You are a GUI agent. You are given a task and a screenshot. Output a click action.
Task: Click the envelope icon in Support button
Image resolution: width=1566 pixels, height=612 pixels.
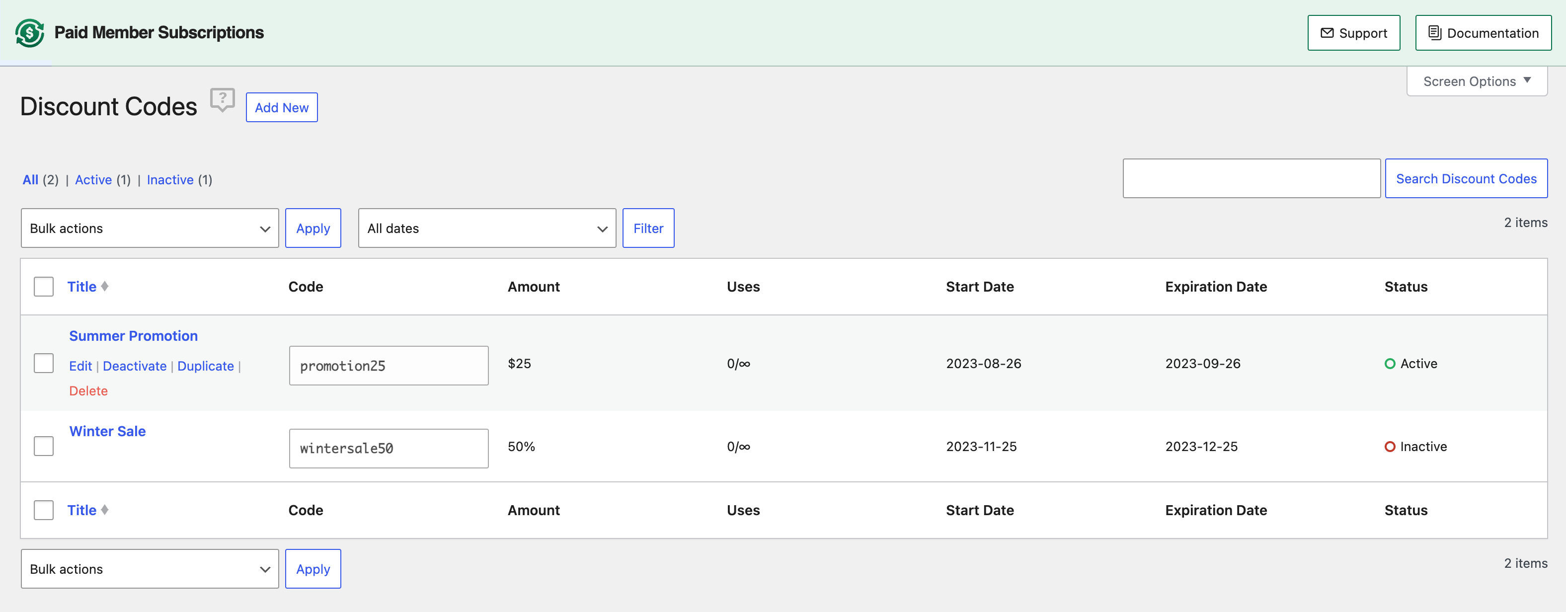pos(1327,33)
